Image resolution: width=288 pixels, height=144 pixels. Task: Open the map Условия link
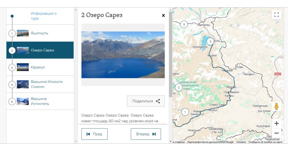point(241,142)
